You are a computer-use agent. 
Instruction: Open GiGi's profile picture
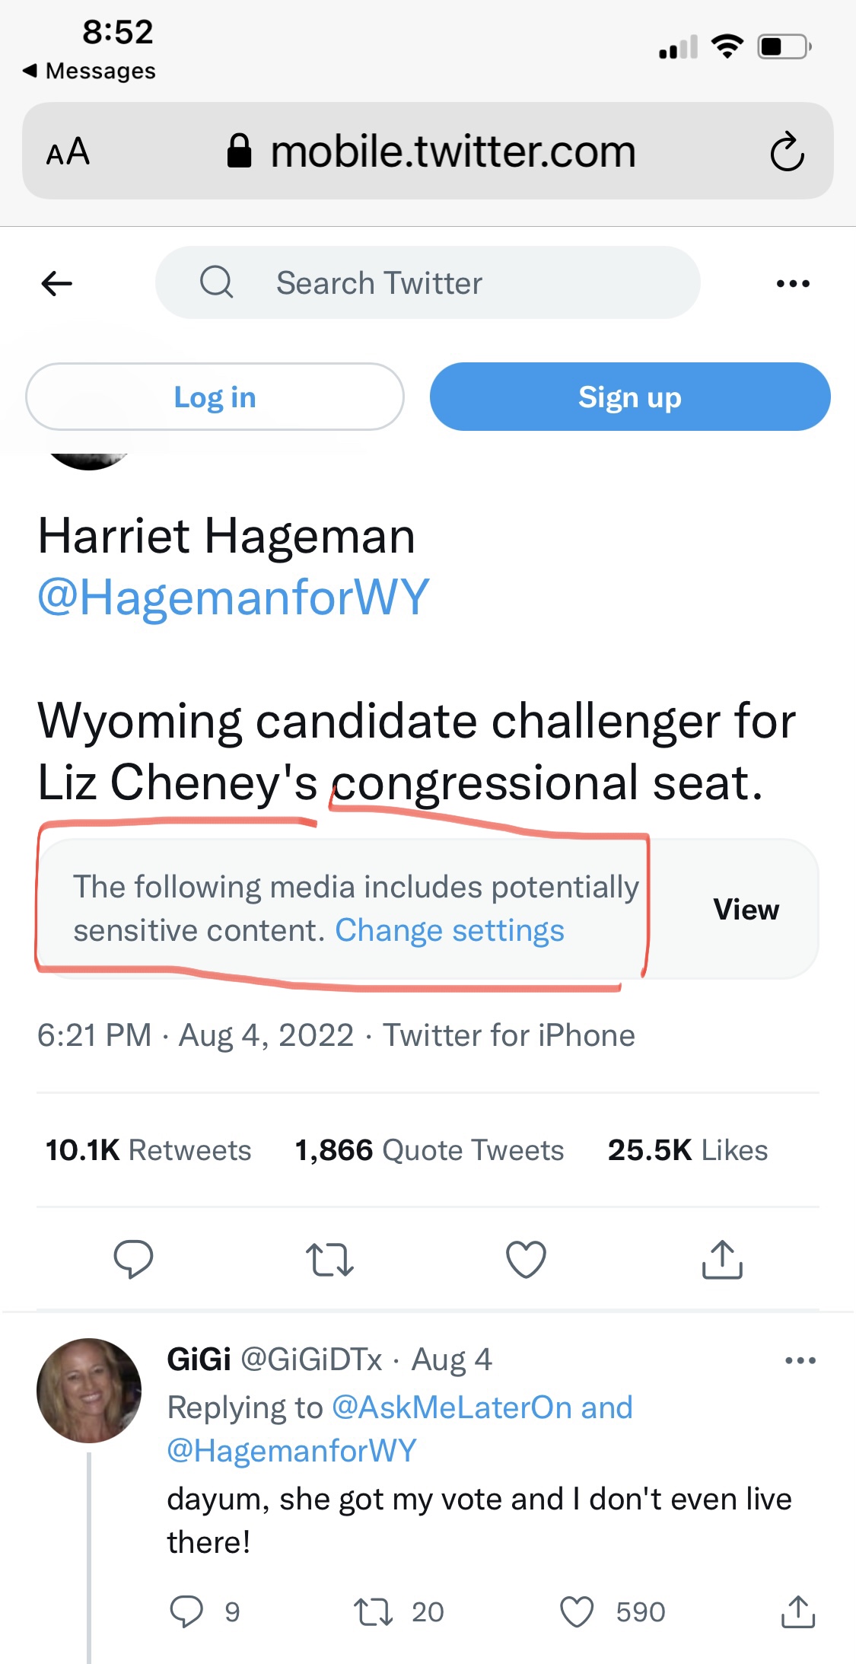pos(89,1390)
